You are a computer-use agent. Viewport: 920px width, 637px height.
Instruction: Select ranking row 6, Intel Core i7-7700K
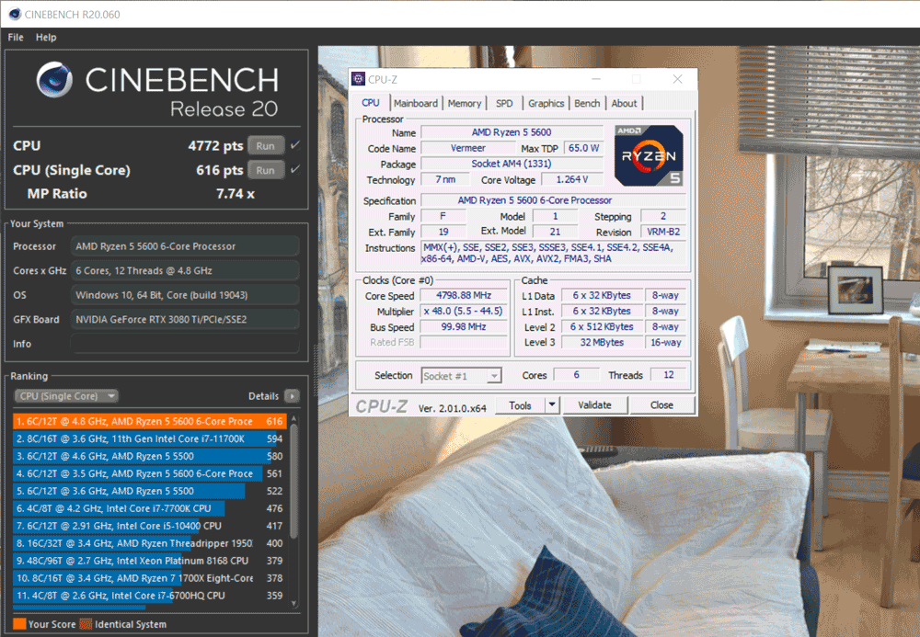click(150, 508)
